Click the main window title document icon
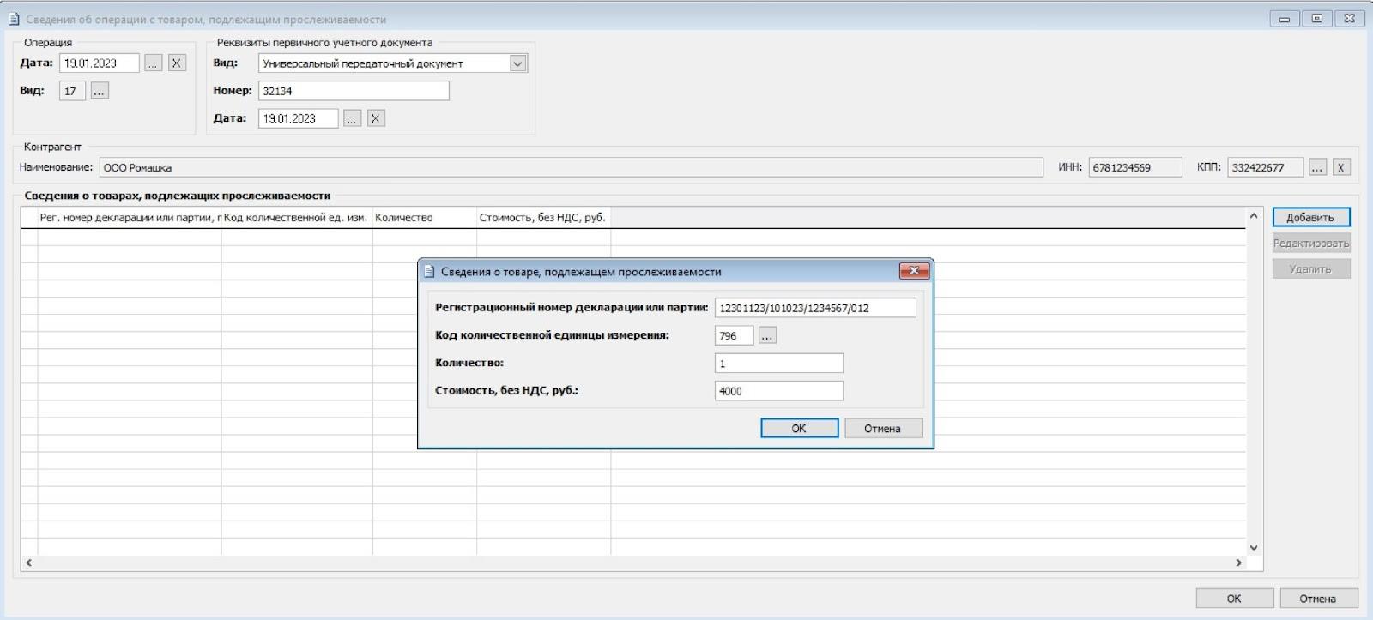1373x620 pixels. point(14,19)
